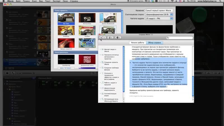Select the Спорт project theme
This screenshot has height=126, width=224.
87,44
